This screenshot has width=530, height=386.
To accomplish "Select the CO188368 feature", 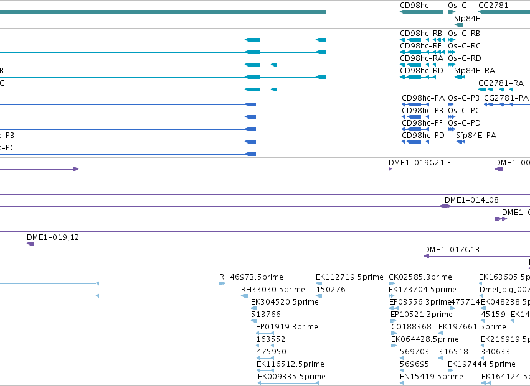I will 394,333.
